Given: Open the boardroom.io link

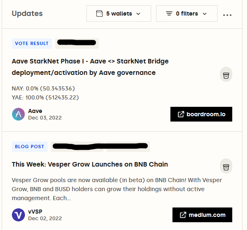Looking at the screenshot, I should pyautogui.click(x=201, y=114).
